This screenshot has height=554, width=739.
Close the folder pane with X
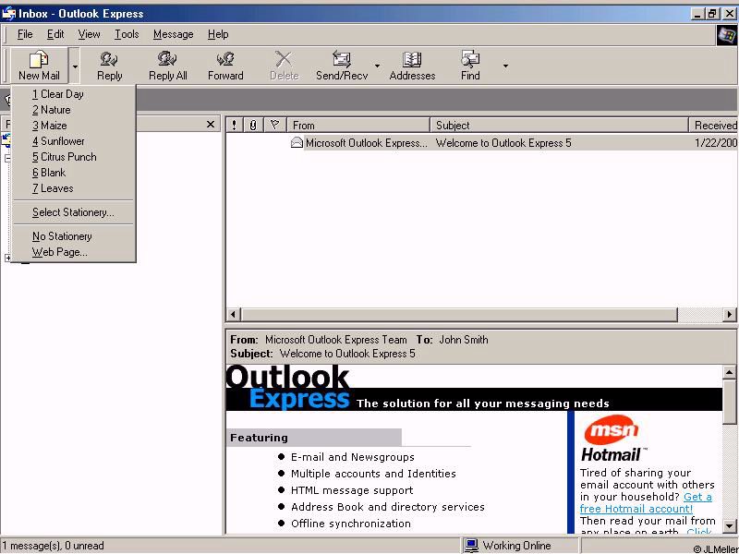[211, 125]
